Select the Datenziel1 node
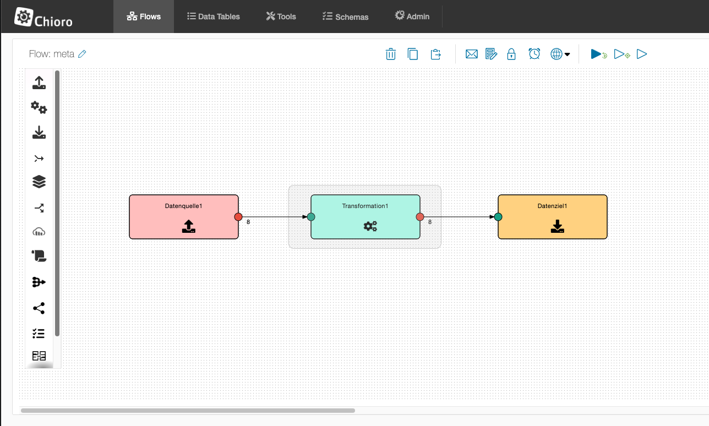 tap(552, 217)
